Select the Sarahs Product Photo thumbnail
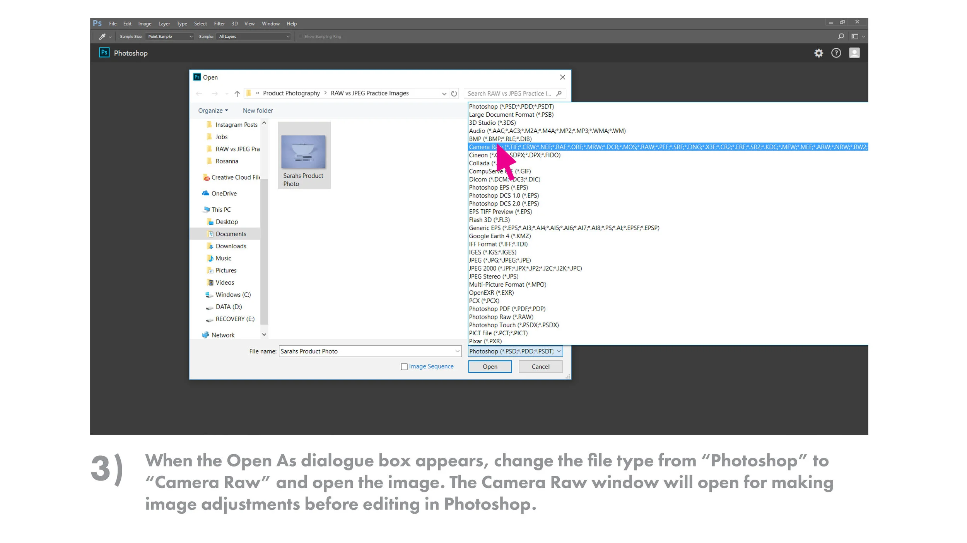 [304, 155]
